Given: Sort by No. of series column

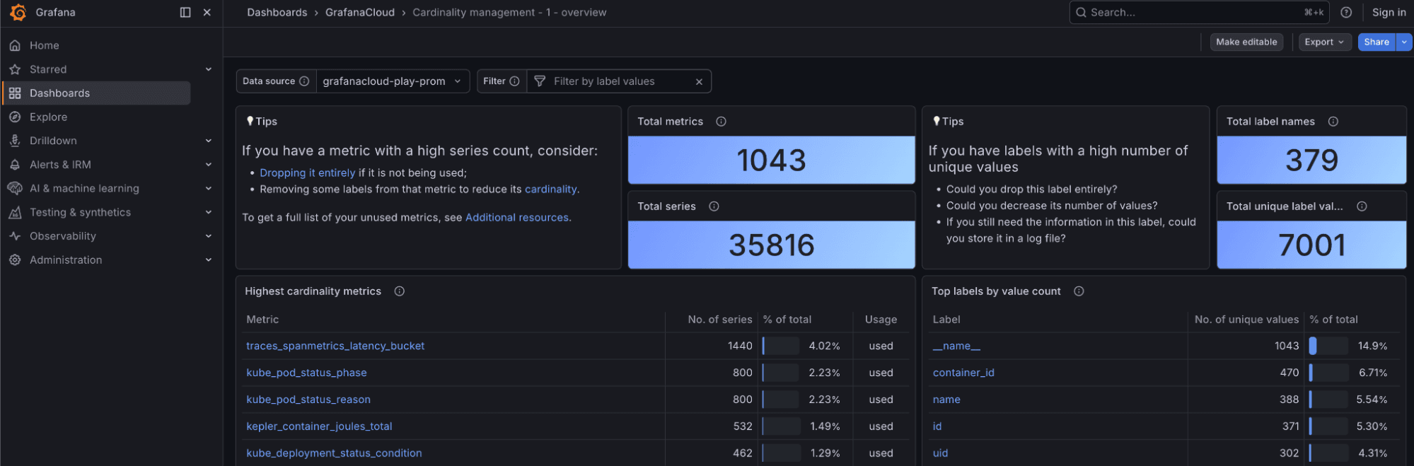Looking at the screenshot, I should (x=719, y=320).
